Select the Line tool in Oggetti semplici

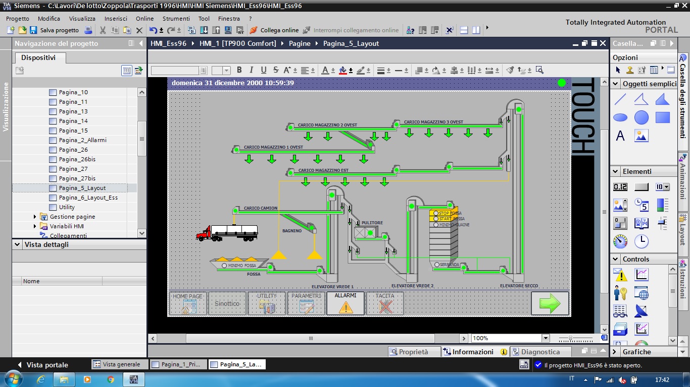click(x=620, y=99)
